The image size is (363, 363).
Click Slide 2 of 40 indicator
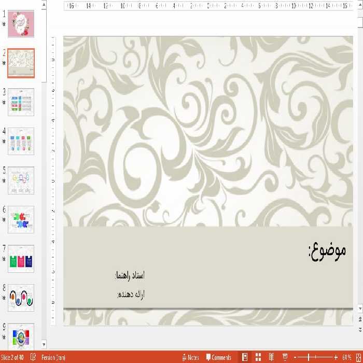[12, 357]
